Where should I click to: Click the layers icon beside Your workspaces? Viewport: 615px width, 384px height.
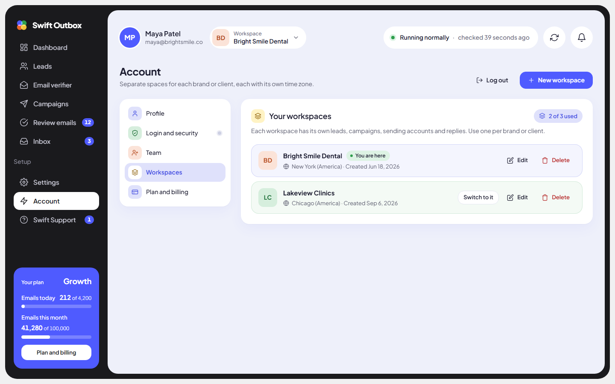pyautogui.click(x=258, y=116)
